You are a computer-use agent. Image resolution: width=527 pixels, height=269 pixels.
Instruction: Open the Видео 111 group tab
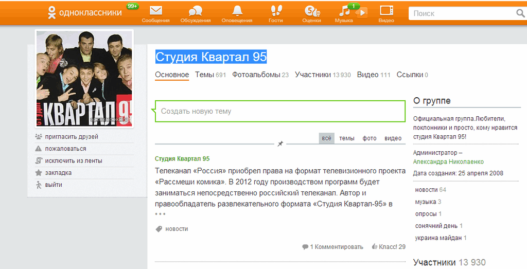coord(374,75)
